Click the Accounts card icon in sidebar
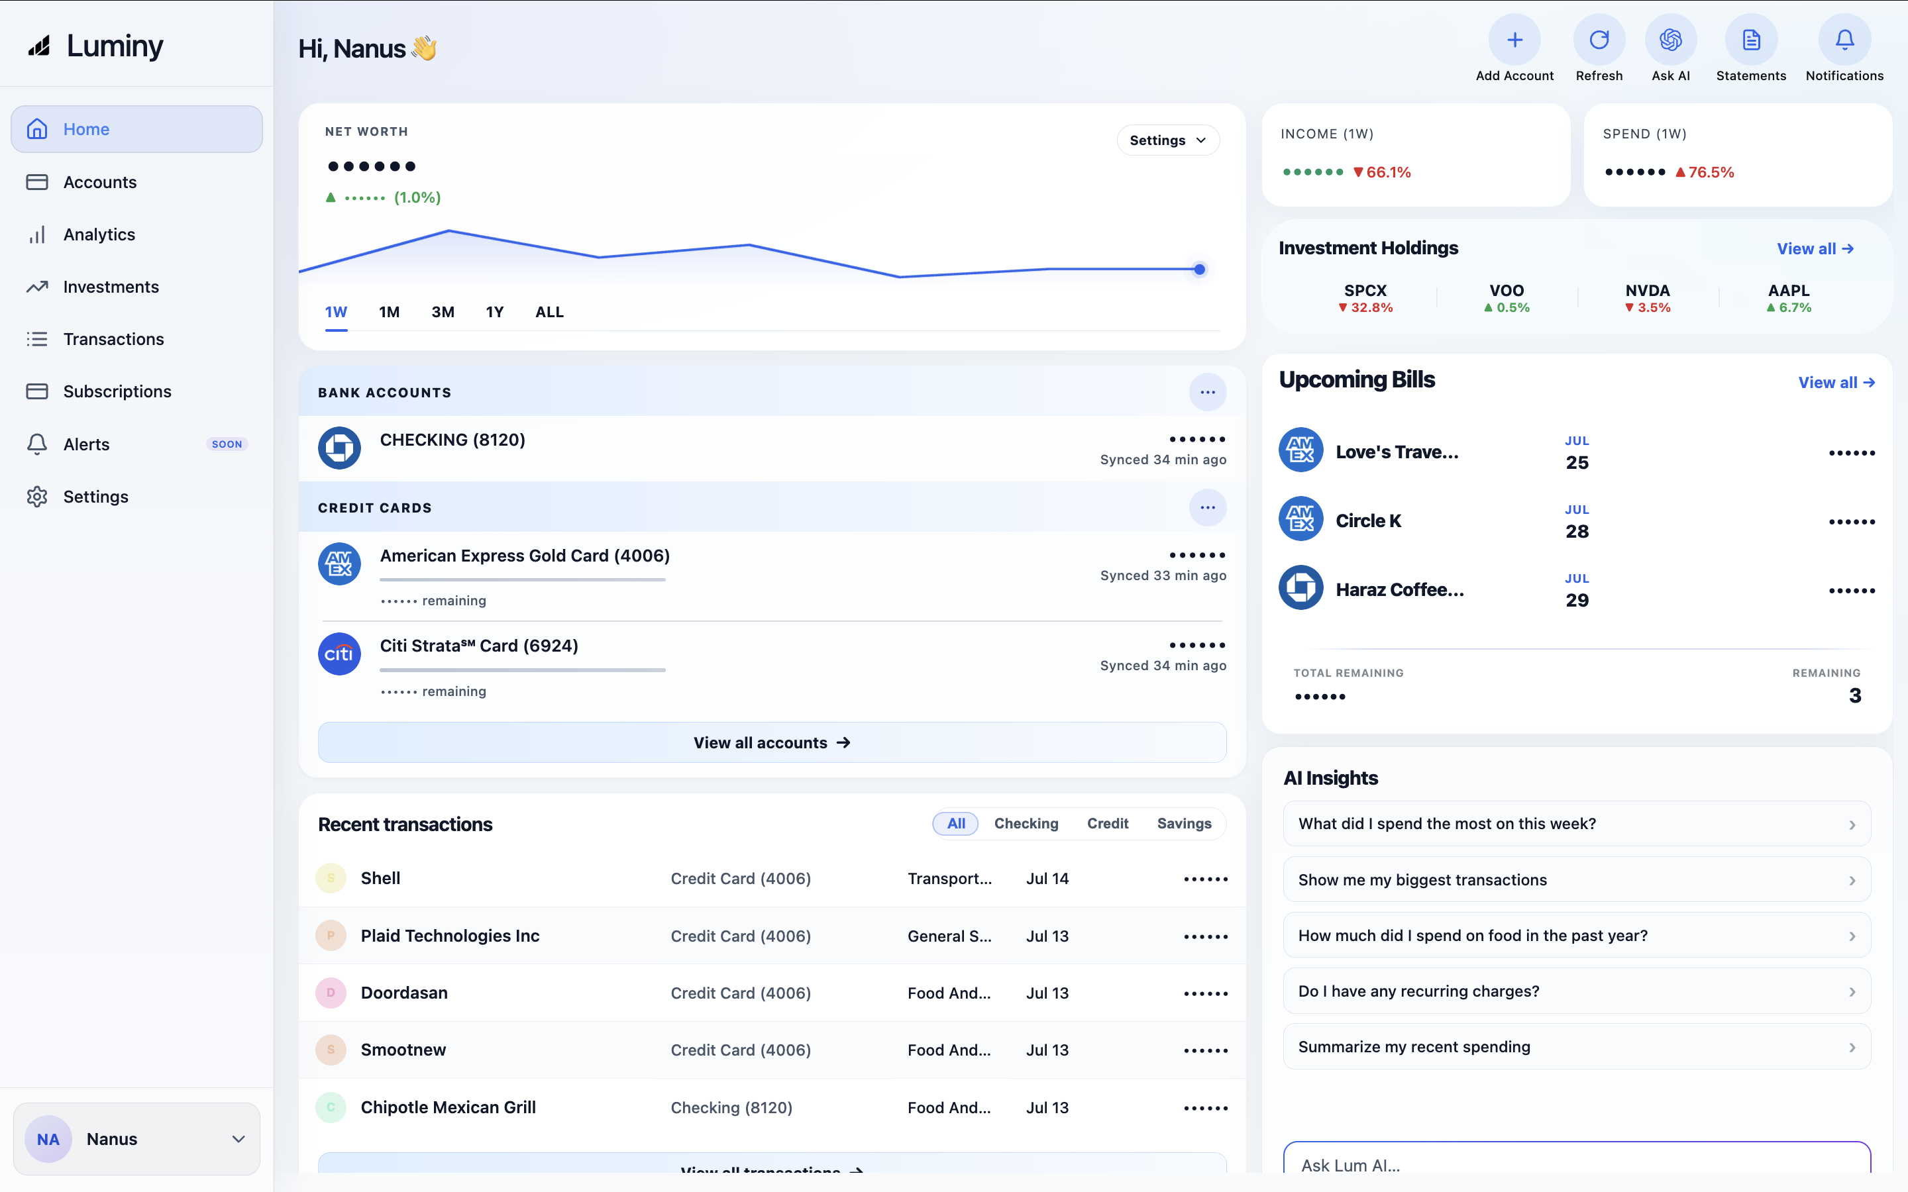 (x=37, y=182)
